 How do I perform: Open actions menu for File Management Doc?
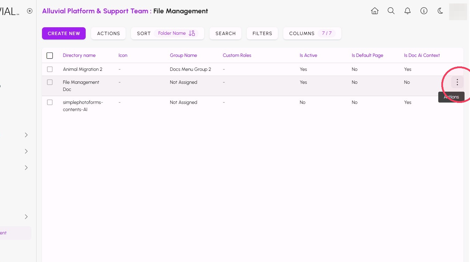pyautogui.click(x=457, y=82)
